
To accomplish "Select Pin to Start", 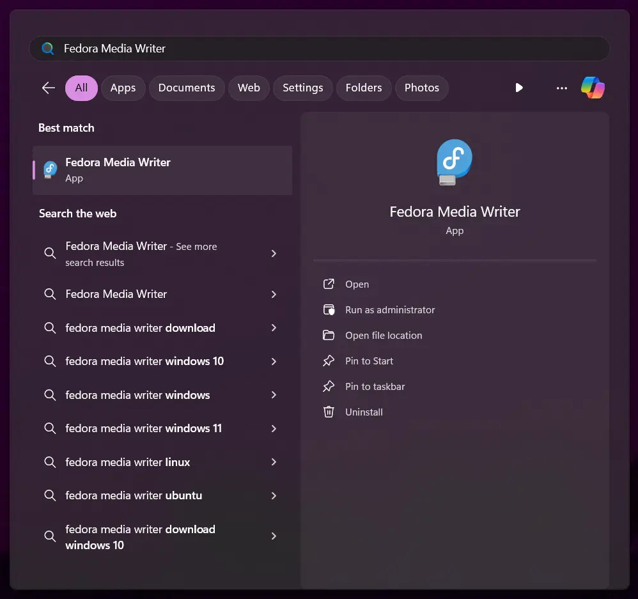I will coord(369,361).
